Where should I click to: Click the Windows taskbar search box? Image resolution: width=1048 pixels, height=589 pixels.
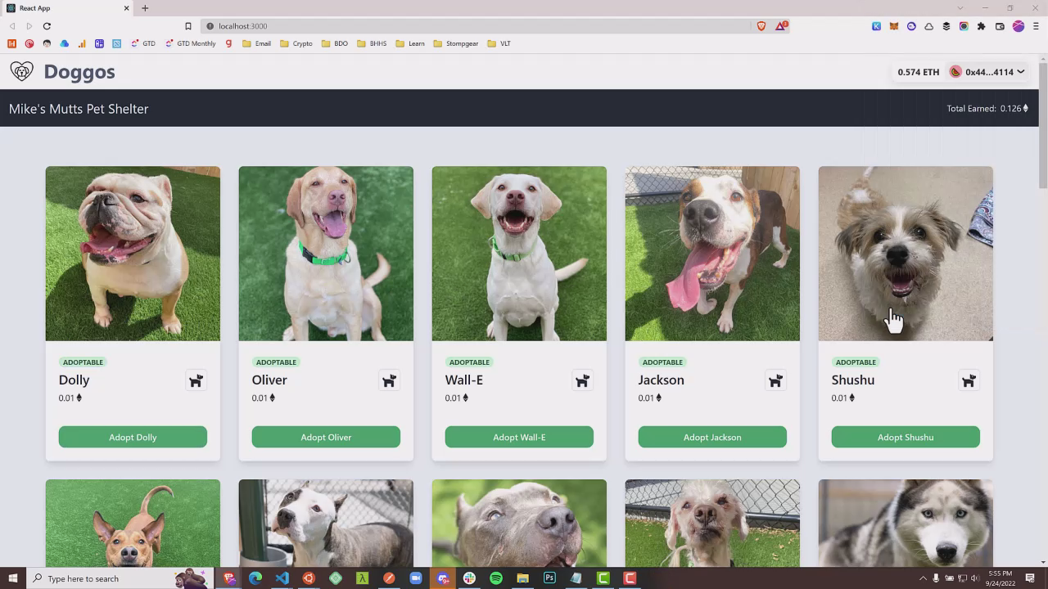click(x=119, y=578)
